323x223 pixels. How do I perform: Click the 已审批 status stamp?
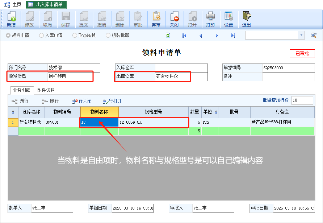pyautogui.click(x=302, y=54)
